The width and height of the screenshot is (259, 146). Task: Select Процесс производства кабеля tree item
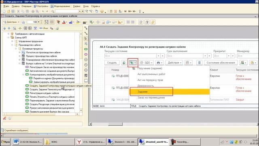pyautogui.click(x=41, y=56)
